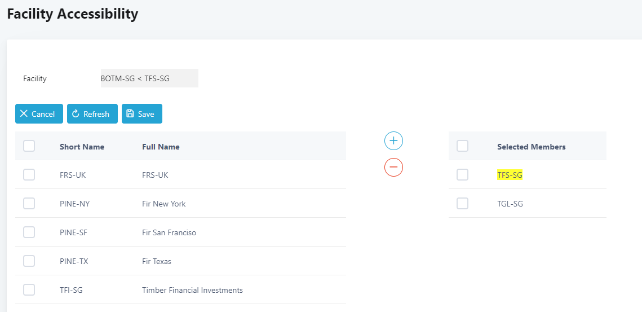Toggle the TFI-SG row checkbox
The width and height of the screenshot is (642, 312).
click(29, 290)
